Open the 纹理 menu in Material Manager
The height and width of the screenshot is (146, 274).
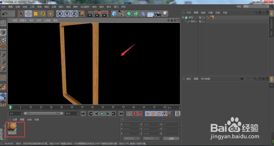(36, 120)
